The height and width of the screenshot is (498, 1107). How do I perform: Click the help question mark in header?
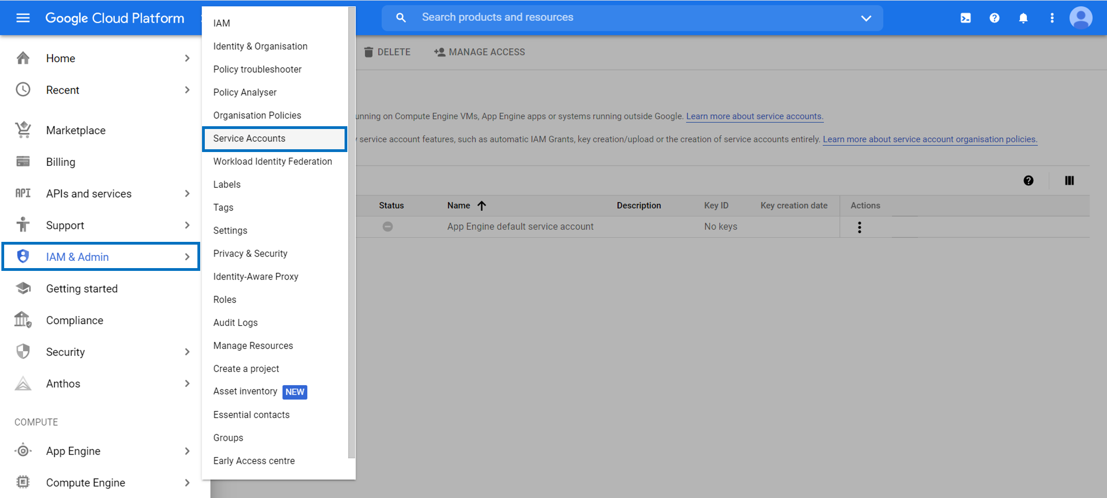[994, 18]
